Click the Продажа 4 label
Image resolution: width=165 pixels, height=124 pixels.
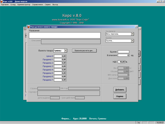coord(48,70)
